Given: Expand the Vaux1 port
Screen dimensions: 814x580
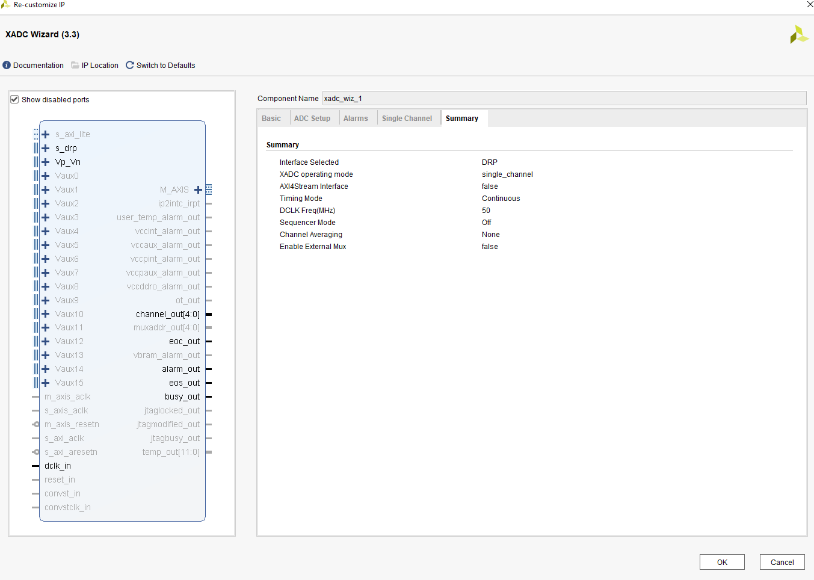Looking at the screenshot, I should click(46, 190).
